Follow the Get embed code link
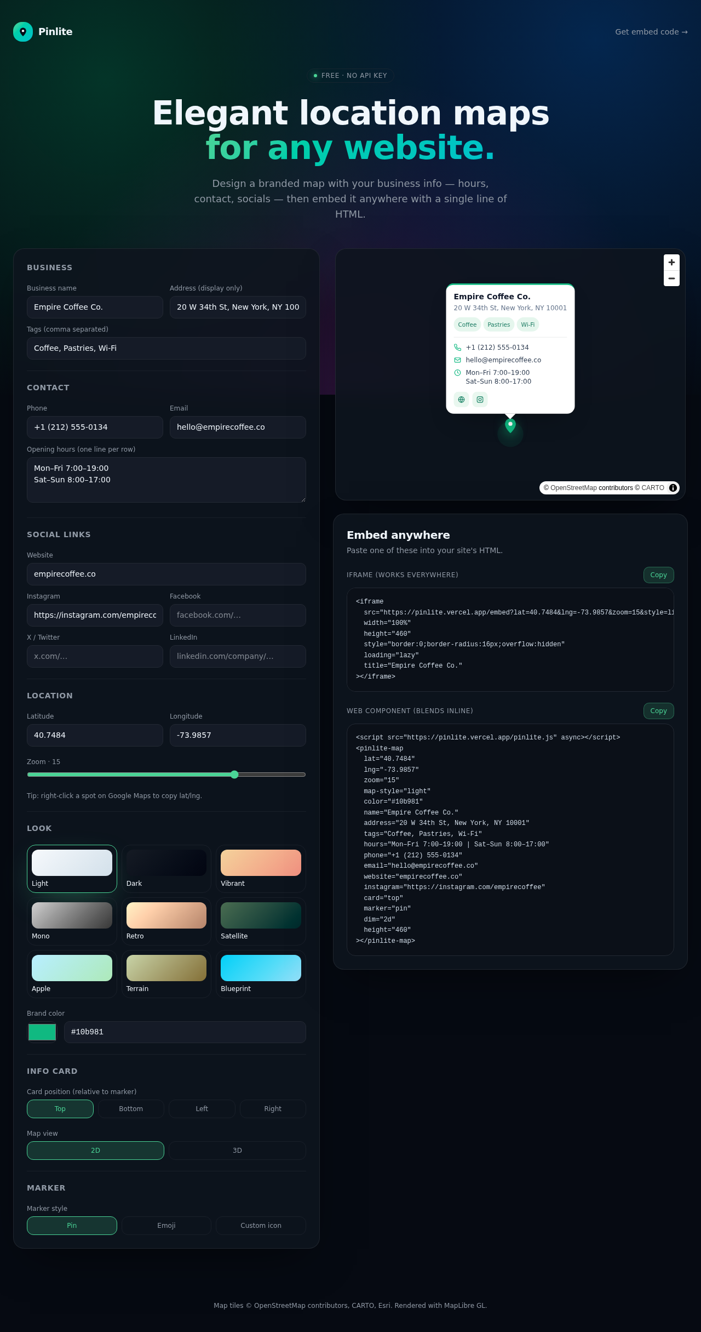701x1332 pixels. pyautogui.click(x=651, y=32)
